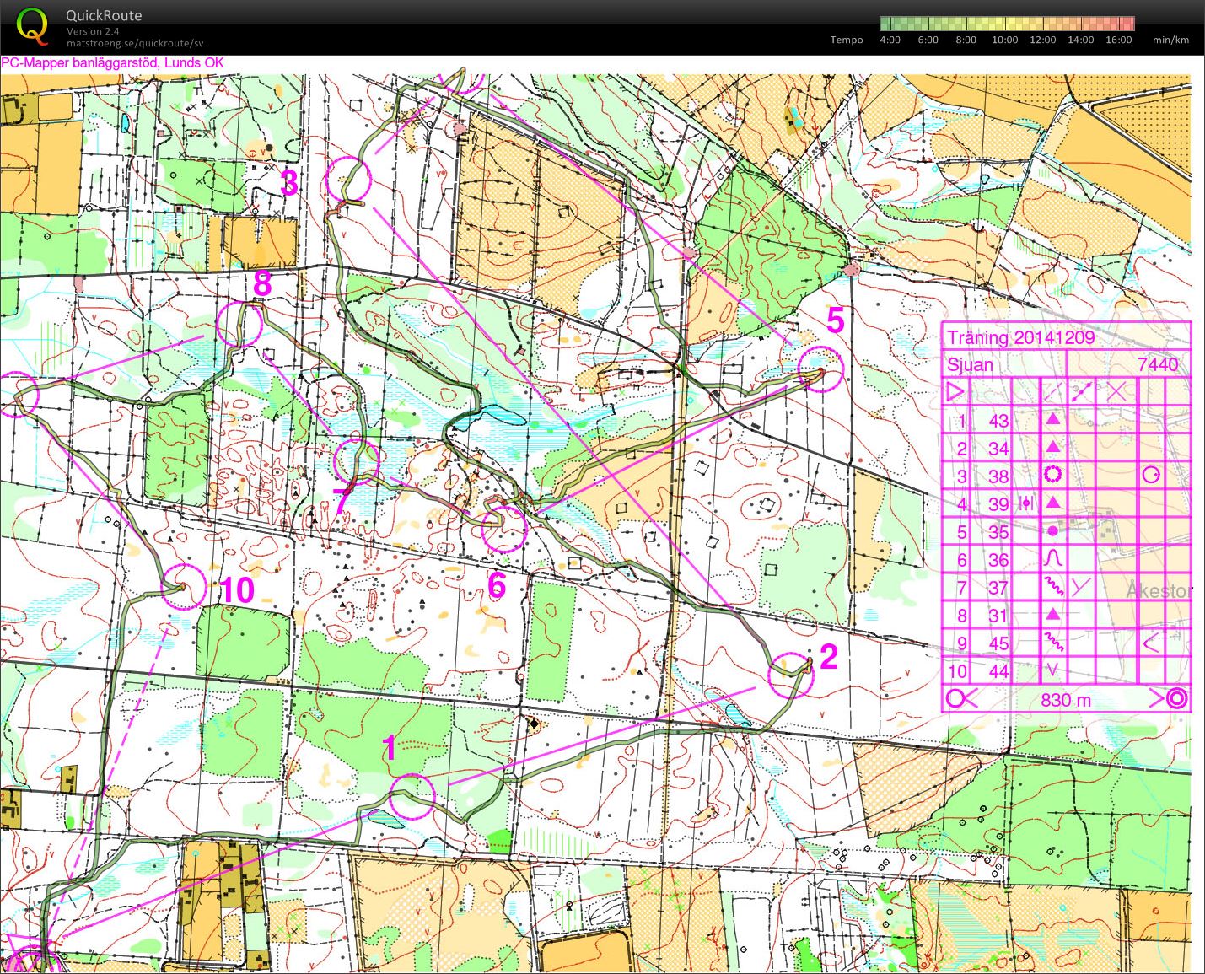Click the ring symbol in row 3

coord(1052,475)
